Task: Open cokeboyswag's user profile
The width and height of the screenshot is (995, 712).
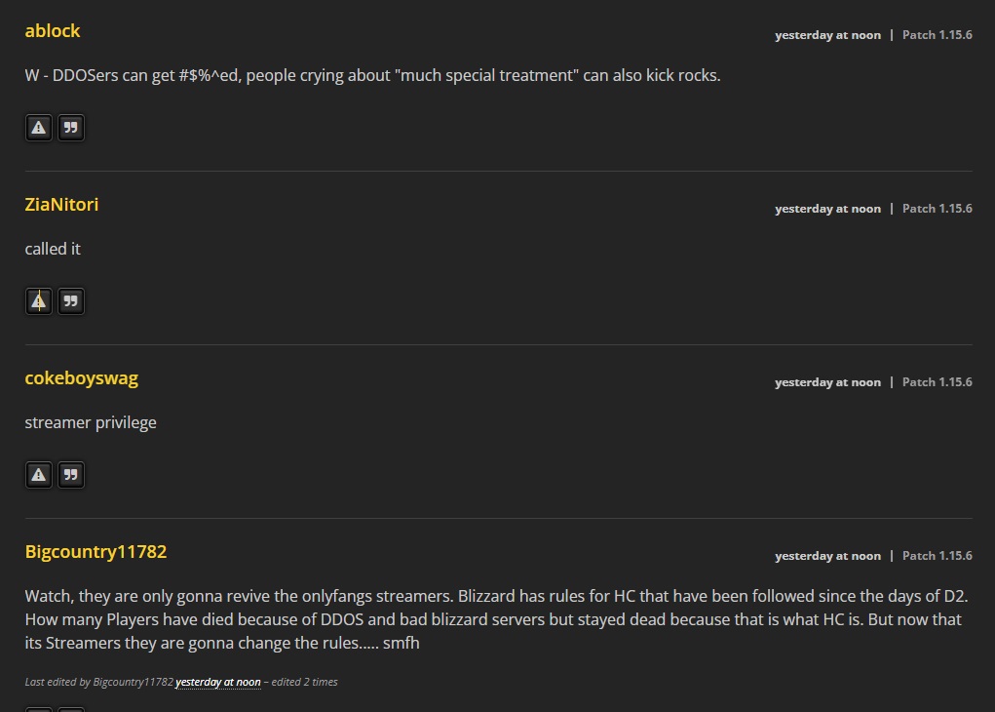Action: pos(81,378)
